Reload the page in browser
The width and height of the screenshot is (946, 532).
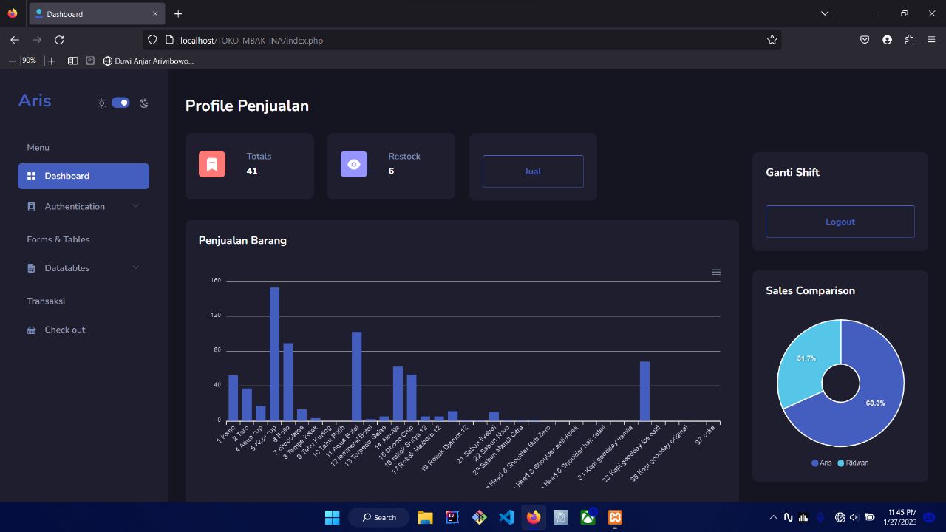[59, 40]
